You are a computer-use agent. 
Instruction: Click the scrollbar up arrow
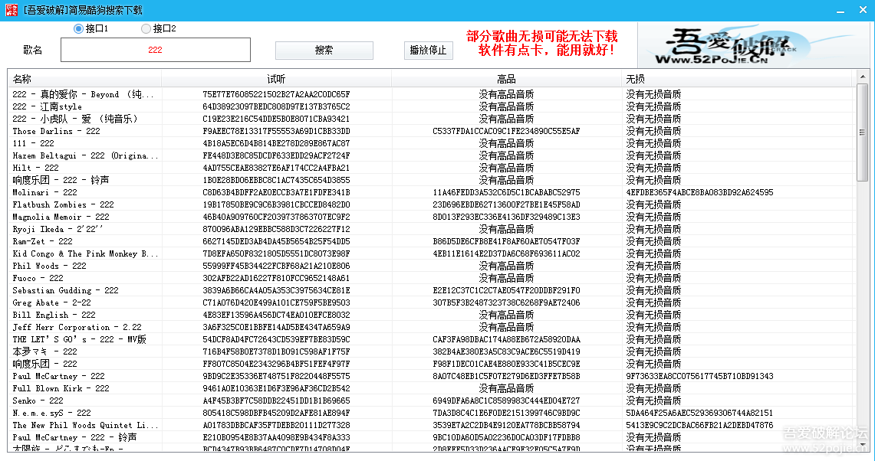click(x=862, y=77)
